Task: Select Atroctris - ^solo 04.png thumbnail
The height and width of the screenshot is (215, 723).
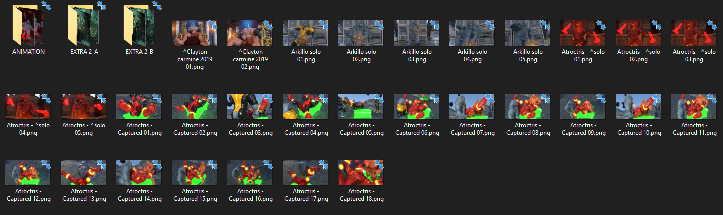Action: pos(28,106)
